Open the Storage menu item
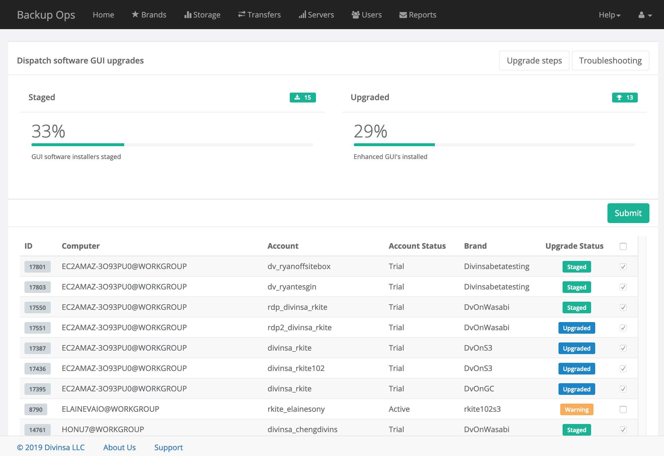The width and height of the screenshot is (664, 456). coord(202,15)
